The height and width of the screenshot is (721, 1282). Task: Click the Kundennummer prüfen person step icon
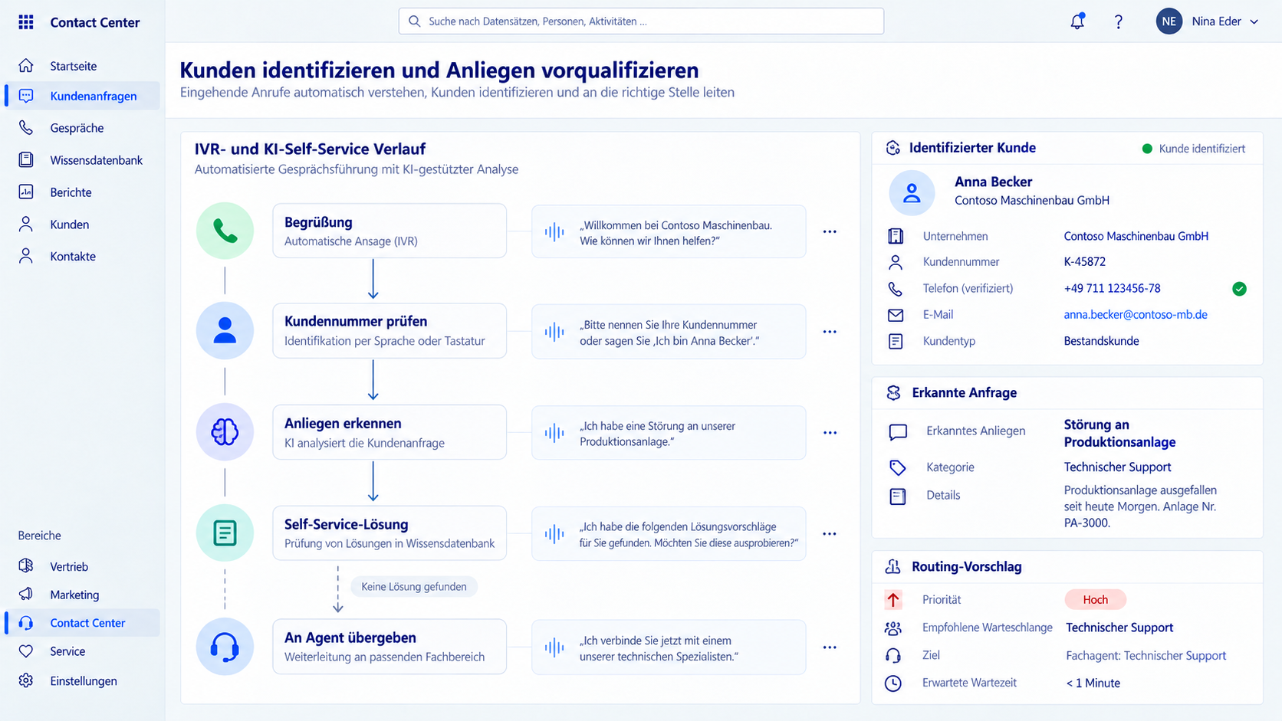click(225, 331)
